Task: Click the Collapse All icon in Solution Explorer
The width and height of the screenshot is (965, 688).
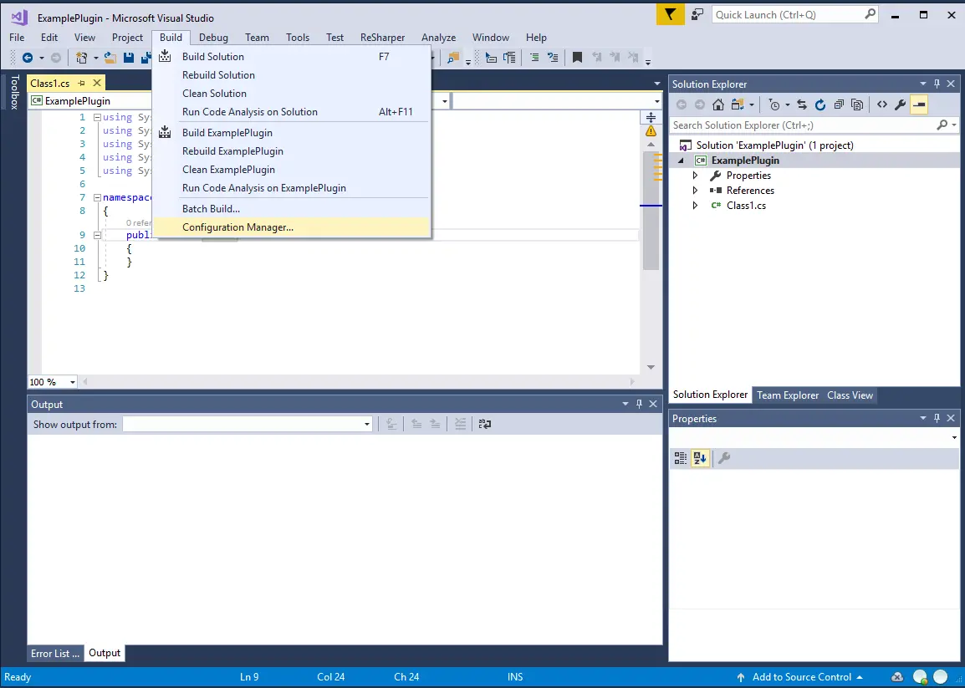Action: (838, 104)
